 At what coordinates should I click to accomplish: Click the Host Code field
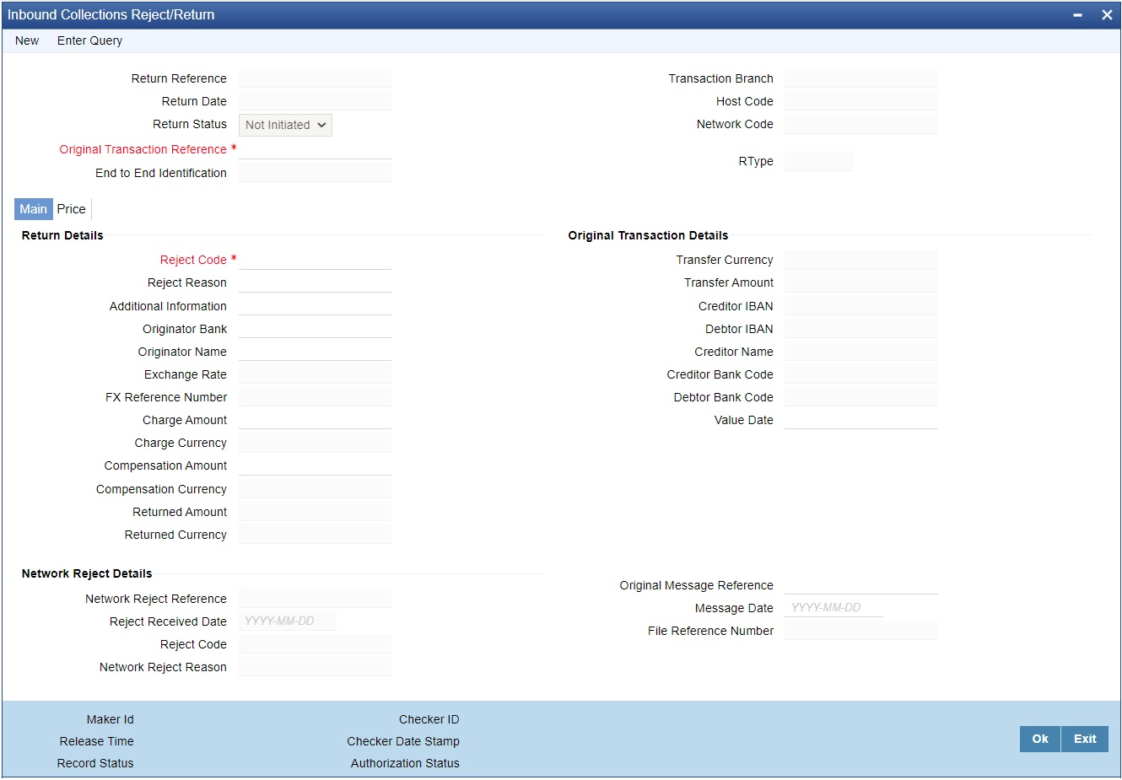tap(861, 101)
